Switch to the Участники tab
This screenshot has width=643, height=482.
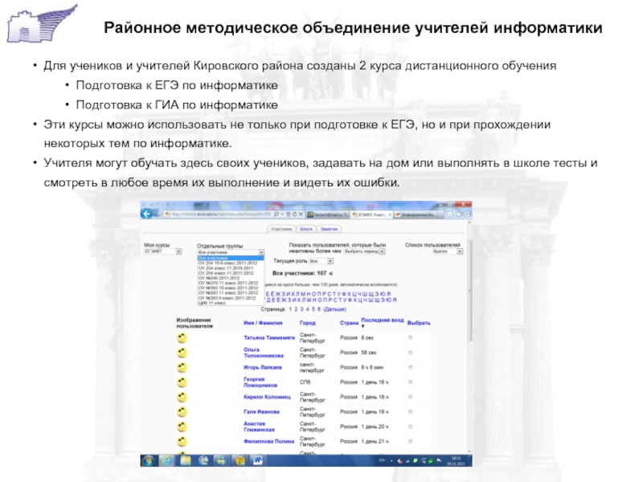[x=281, y=229]
